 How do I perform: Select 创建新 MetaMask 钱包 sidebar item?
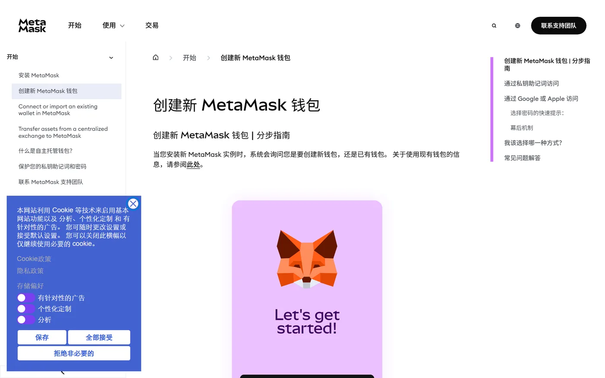click(67, 91)
